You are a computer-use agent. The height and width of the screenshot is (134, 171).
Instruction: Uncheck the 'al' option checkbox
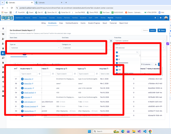click(117, 59)
